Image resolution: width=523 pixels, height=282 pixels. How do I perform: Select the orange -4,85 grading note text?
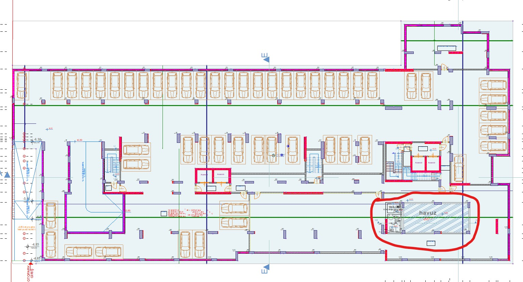(x=26, y=228)
